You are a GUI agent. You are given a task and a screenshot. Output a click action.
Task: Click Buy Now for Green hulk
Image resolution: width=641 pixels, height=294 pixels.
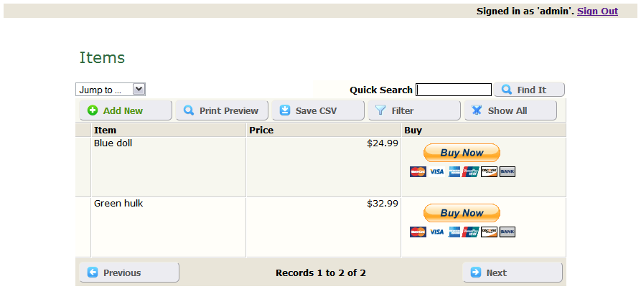[x=462, y=213]
